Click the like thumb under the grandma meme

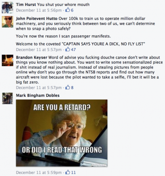pos(68,172)
